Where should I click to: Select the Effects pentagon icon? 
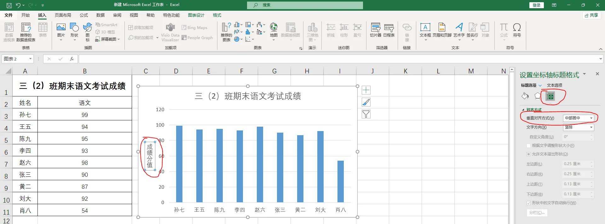point(538,96)
